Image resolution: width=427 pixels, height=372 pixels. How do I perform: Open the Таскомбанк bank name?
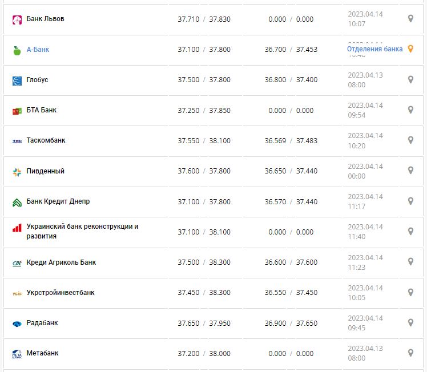pos(46,140)
